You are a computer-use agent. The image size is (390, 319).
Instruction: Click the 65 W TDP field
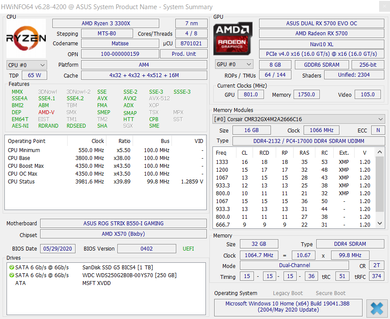[34, 75]
